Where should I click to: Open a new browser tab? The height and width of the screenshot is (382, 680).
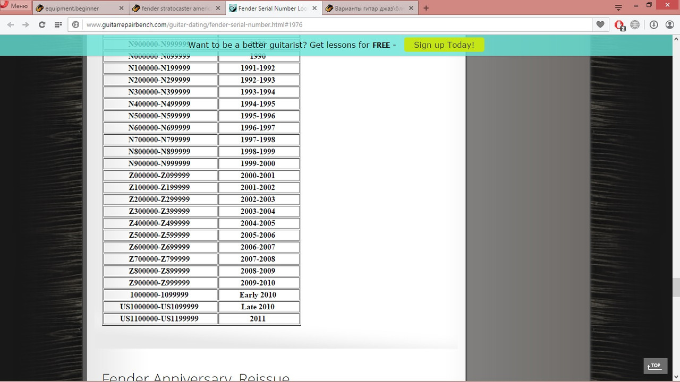(426, 8)
